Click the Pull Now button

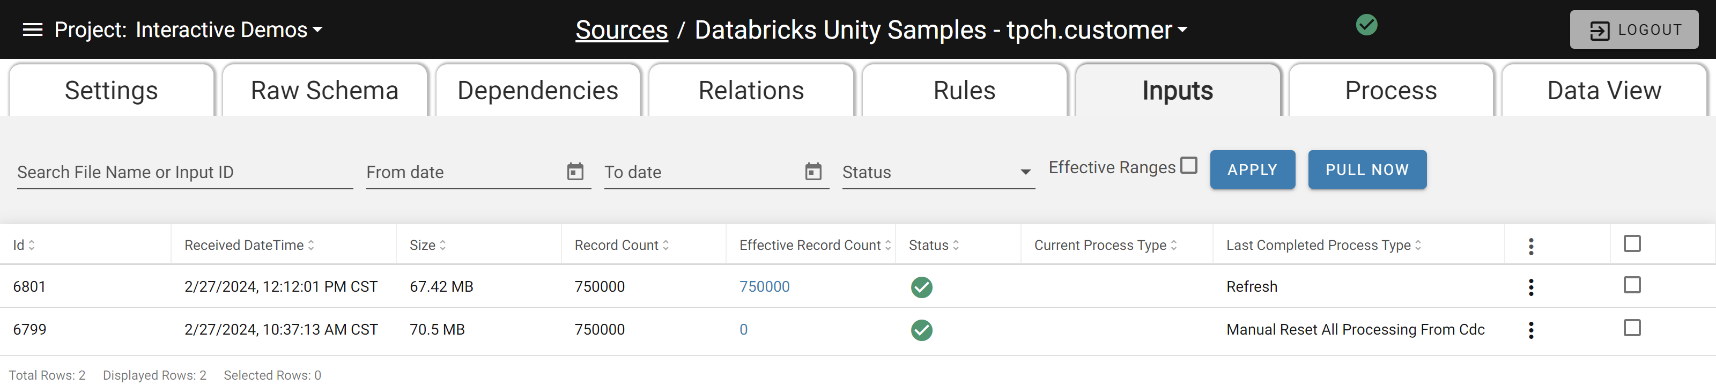pyautogui.click(x=1367, y=170)
